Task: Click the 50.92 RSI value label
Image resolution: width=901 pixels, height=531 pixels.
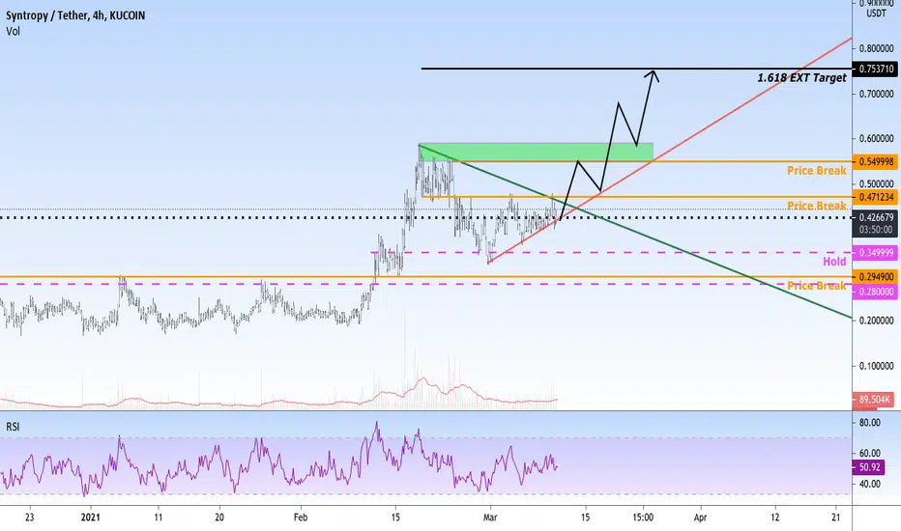Action: (x=868, y=468)
